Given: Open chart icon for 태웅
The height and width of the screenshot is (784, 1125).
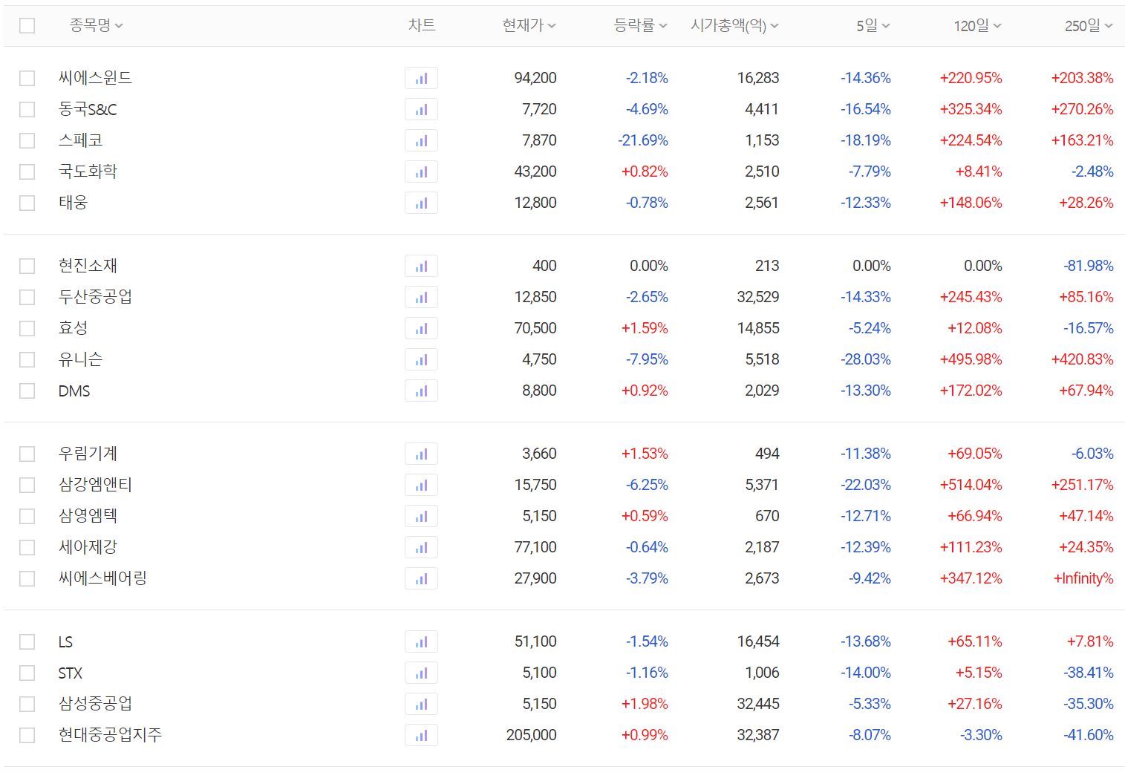Looking at the screenshot, I should click(x=421, y=203).
